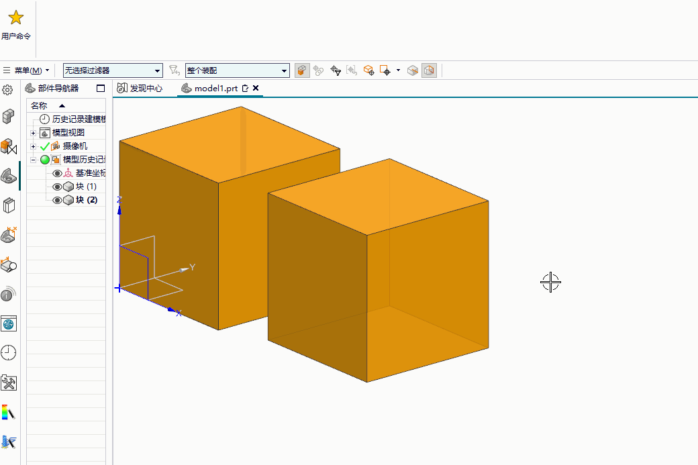This screenshot has height=465, width=698.
Task: Click the settings gear in resource bar
Action: click(8, 89)
